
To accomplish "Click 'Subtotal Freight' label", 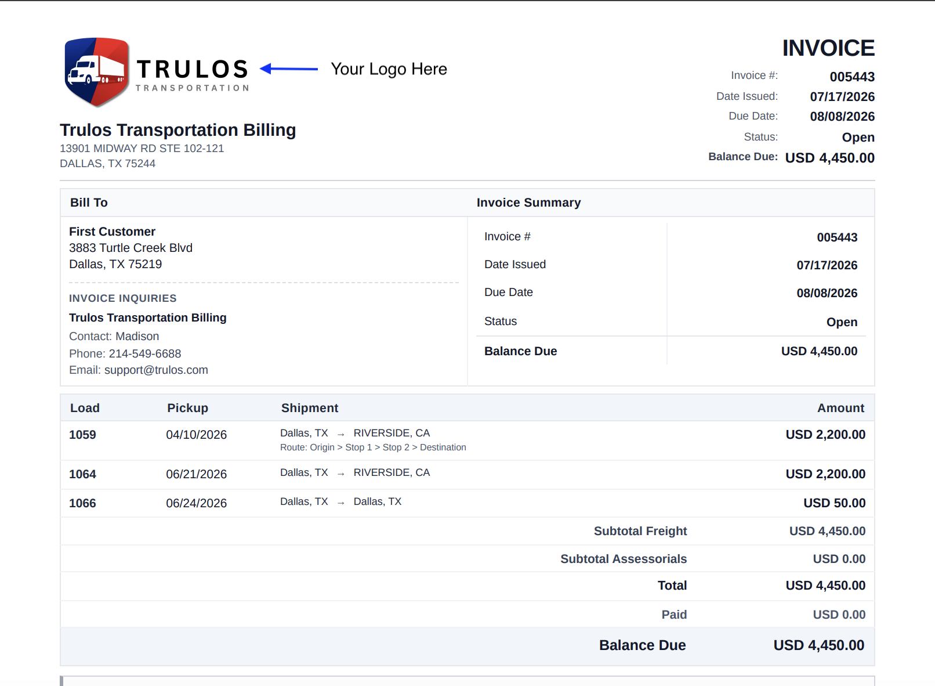I will pyautogui.click(x=640, y=531).
